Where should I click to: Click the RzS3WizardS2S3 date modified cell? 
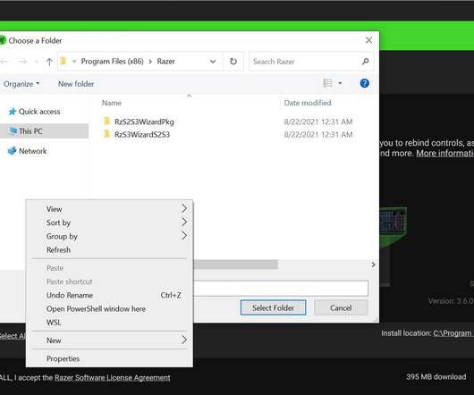[x=318, y=134]
